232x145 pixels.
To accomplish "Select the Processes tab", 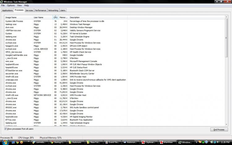I will click(x=19, y=10).
